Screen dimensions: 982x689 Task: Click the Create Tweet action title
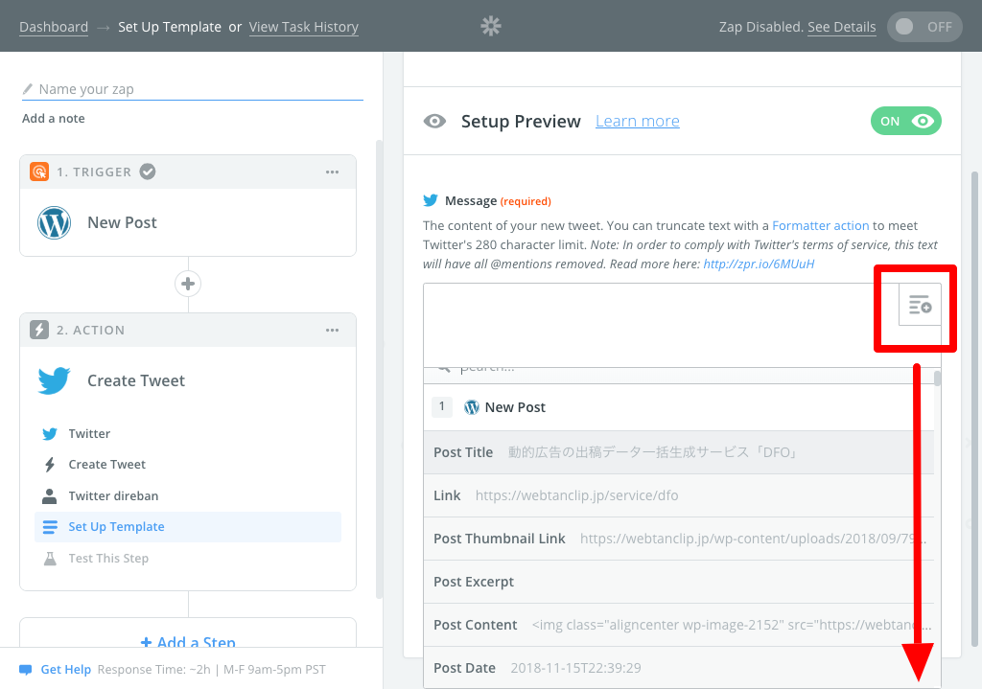(x=136, y=380)
